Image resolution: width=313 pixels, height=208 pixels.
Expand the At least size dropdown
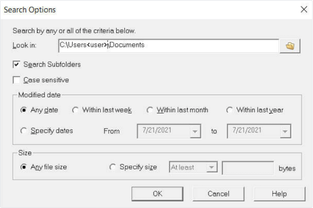click(x=211, y=167)
